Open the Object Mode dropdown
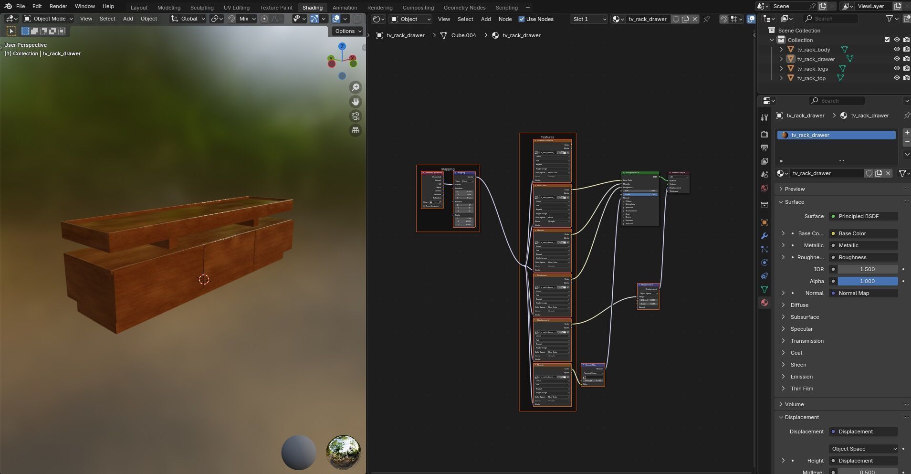911x474 pixels. (48, 19)
